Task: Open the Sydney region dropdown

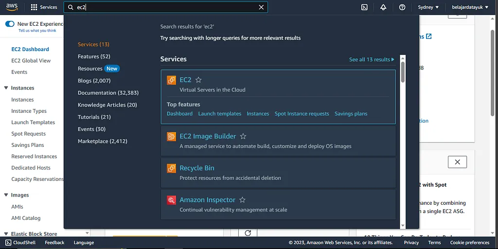Action: 428,7
